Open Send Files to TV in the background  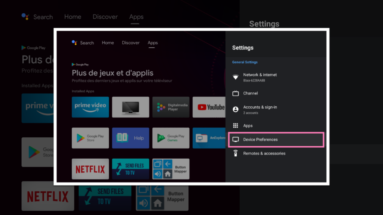[105, 198]
